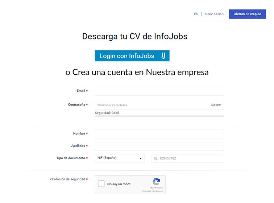Click the "o Crea una cuenta en Nuestra empresa" heading
Image resolution: width=274 pixels, height=203 pixels.
click(137, 72)
